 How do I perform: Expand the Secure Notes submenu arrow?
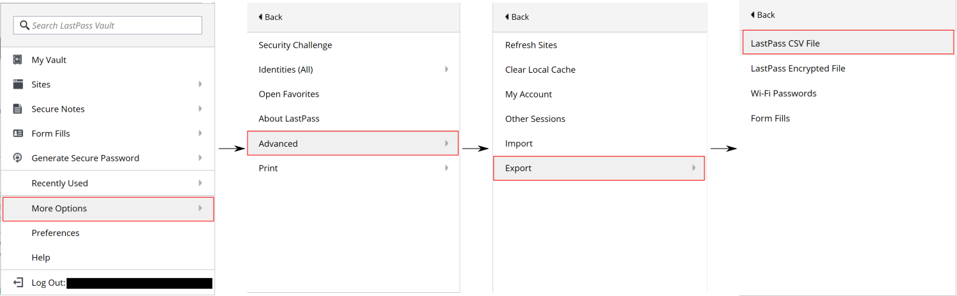click(x=200, y=108)
